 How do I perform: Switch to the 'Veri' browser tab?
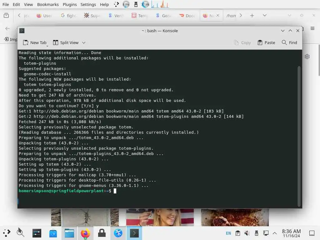click(x=116, y=16)
